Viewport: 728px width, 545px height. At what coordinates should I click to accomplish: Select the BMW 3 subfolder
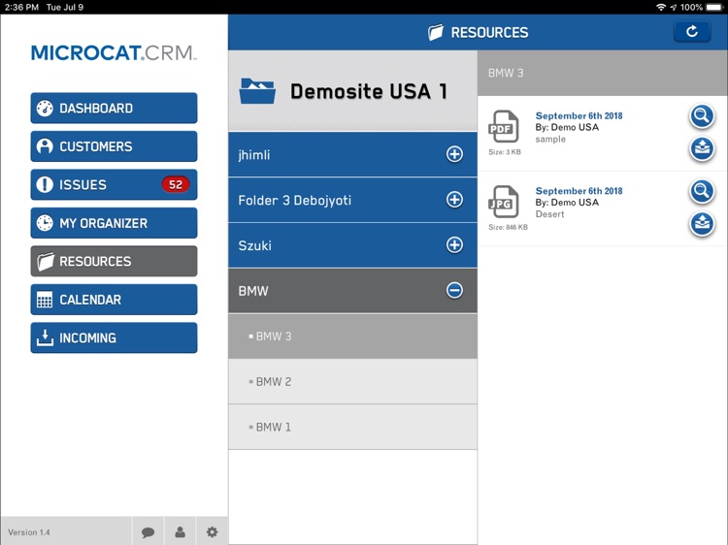353,337
